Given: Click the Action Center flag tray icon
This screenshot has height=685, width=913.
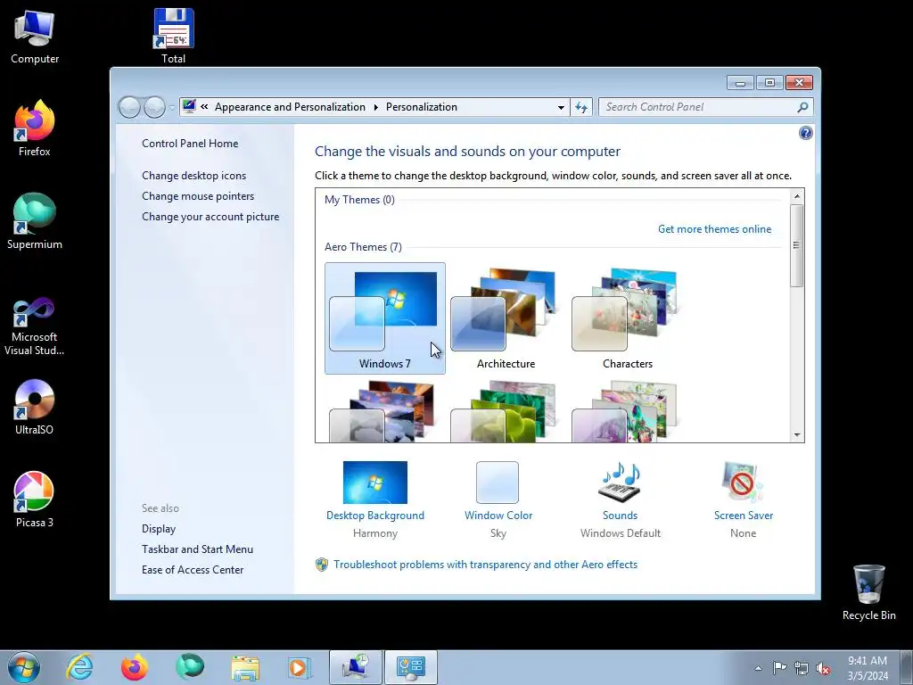Looking at the screenshot, I should pyautogui.click(x=779, y=668).
